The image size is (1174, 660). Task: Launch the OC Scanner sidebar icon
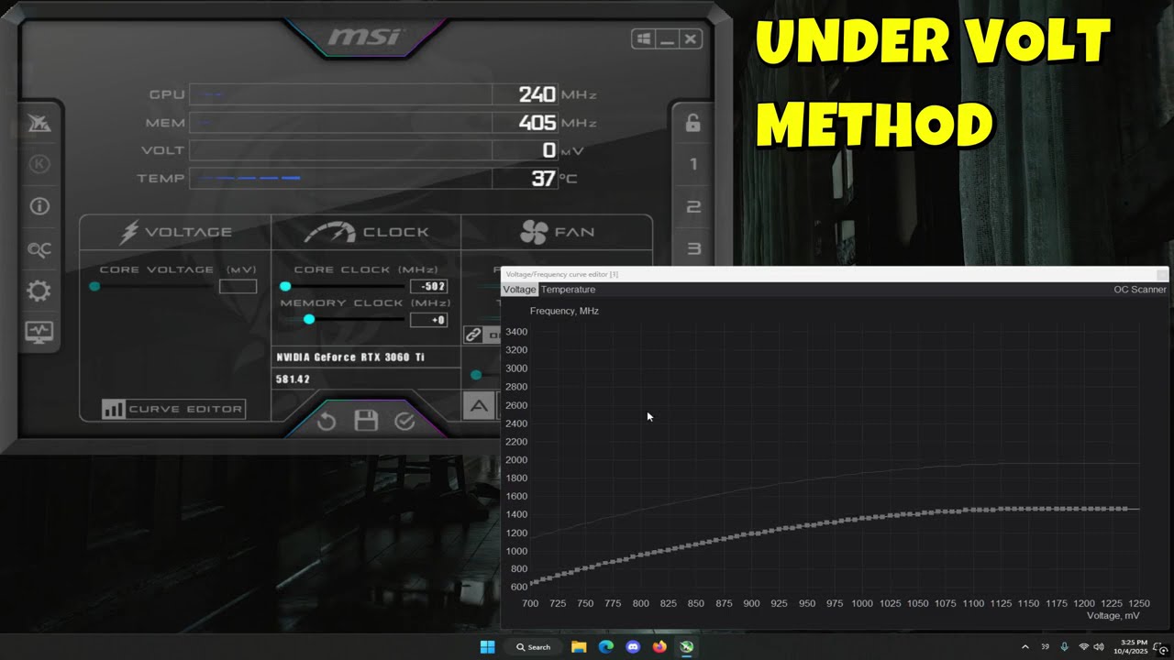coord(39,249)
